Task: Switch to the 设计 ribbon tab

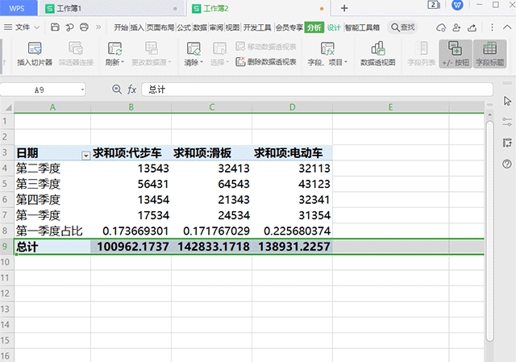Action: tap(333, 27)
